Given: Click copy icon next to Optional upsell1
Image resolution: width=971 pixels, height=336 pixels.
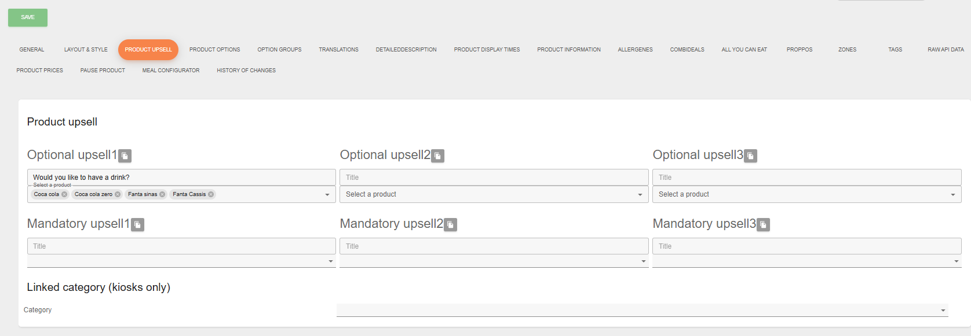Looking at the screenshot, I should (x=125, y=156).
